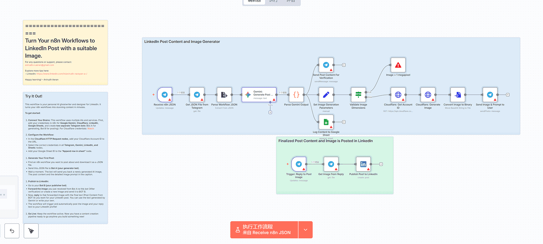Select the Publish Post to LinkedIn node

[x=363, y=164]
